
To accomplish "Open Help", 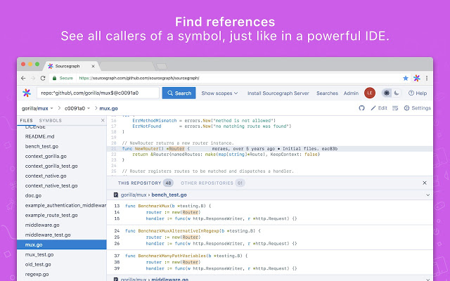I will (418, 93).
